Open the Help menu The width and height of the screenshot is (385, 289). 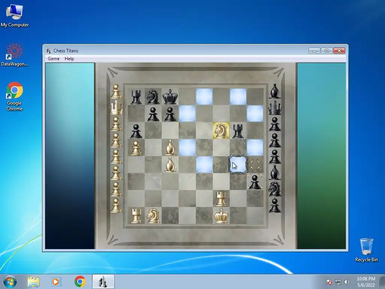click(69, 58)
